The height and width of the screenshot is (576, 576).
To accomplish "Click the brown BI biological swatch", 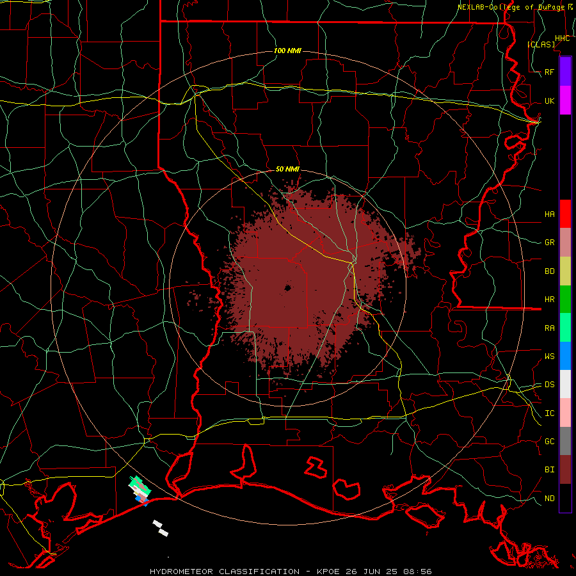I will (x=565, y=470).
